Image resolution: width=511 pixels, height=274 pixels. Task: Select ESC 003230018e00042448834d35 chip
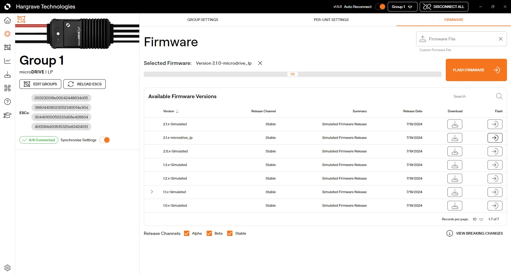tap(61, 98)
